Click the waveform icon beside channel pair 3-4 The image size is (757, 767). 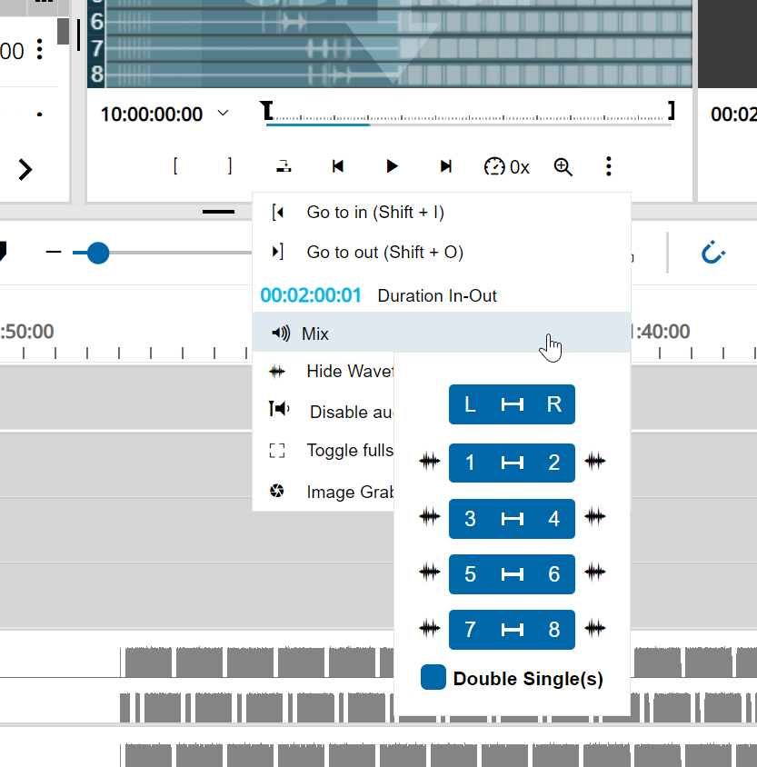429,517
